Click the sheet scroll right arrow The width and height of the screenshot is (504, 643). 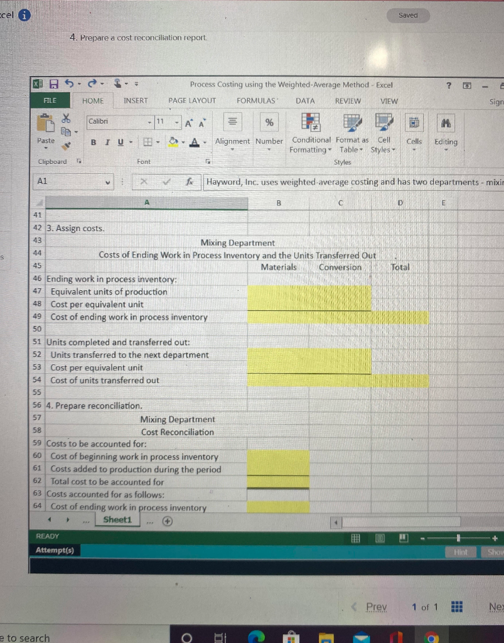(68, 519)
